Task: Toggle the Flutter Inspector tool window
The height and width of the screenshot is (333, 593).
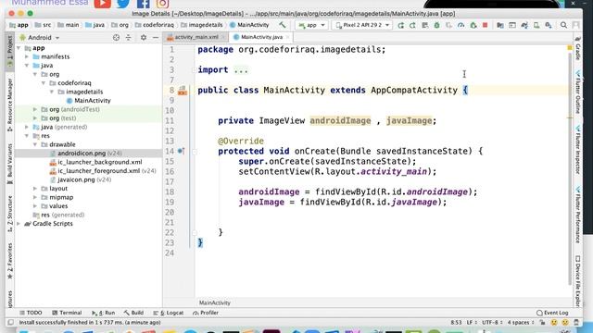Action: tap(578, 150)
